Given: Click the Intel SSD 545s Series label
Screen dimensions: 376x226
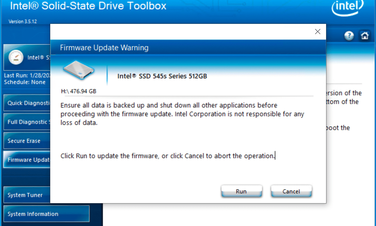Looking at the screenshot, I should (162, 76).
